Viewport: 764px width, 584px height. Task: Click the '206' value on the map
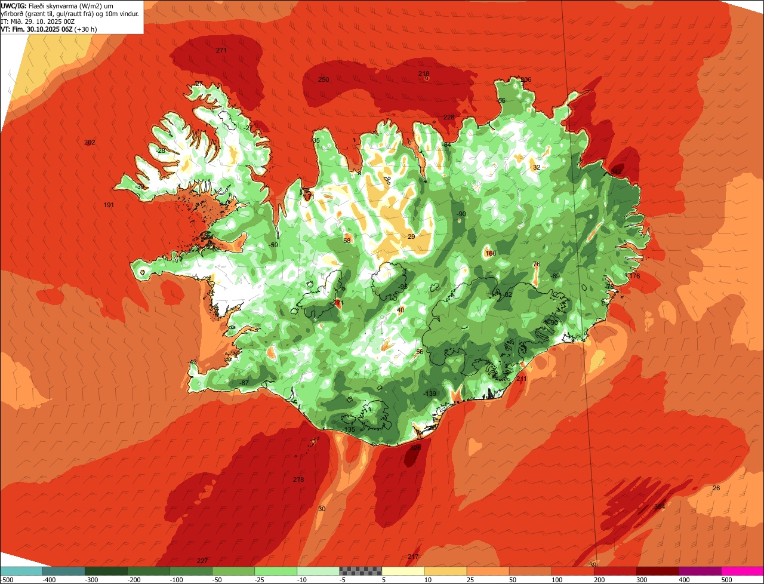(526, 79)
